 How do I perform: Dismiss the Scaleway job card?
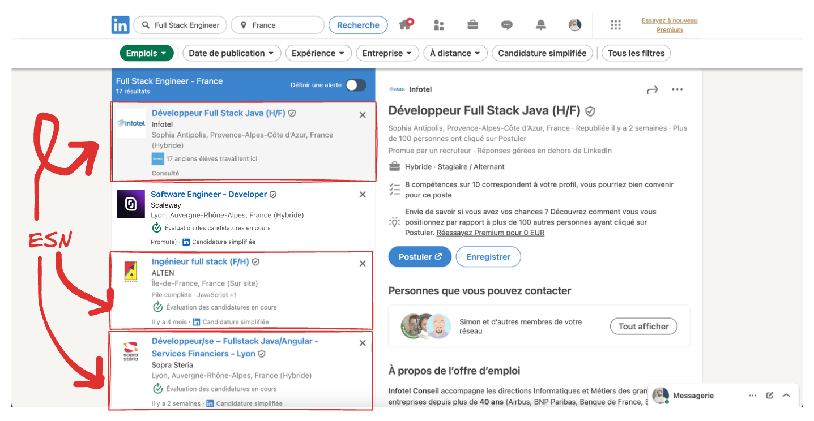click(x=363, y=195)
